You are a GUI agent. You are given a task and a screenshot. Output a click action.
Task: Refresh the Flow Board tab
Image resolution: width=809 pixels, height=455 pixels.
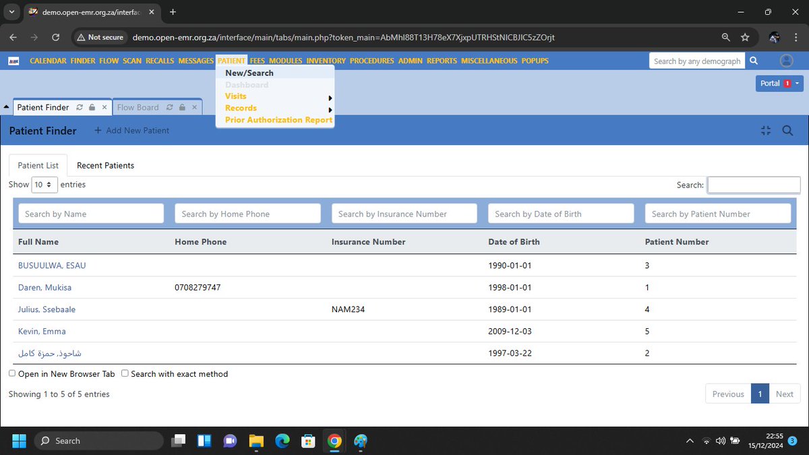pos(170,107)
